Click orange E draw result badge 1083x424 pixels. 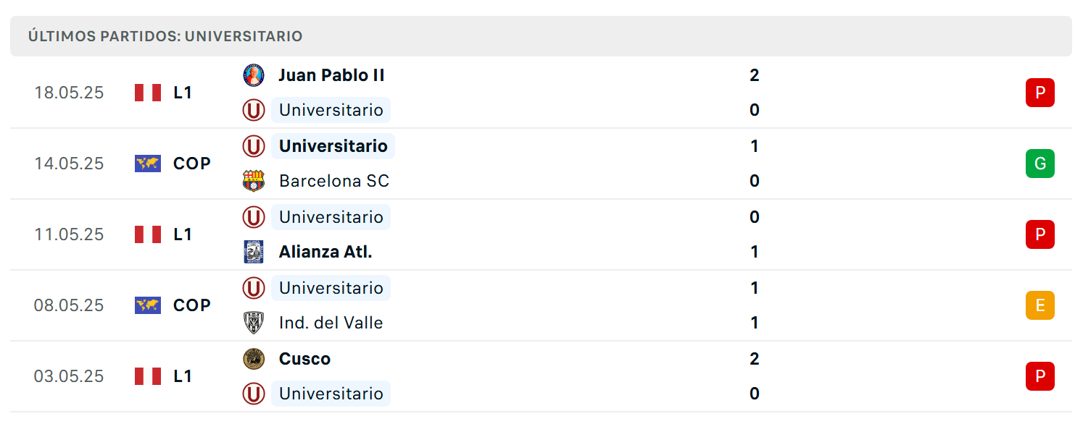pyautogui.click(x=1040, y=305)
